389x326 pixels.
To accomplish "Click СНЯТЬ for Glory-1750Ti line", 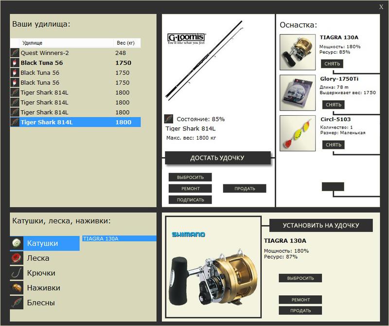I will [334, 105].
